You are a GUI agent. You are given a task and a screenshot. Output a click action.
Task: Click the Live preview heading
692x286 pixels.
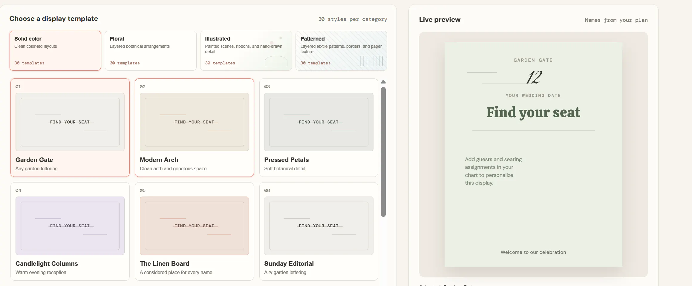[x=440, y=19]
